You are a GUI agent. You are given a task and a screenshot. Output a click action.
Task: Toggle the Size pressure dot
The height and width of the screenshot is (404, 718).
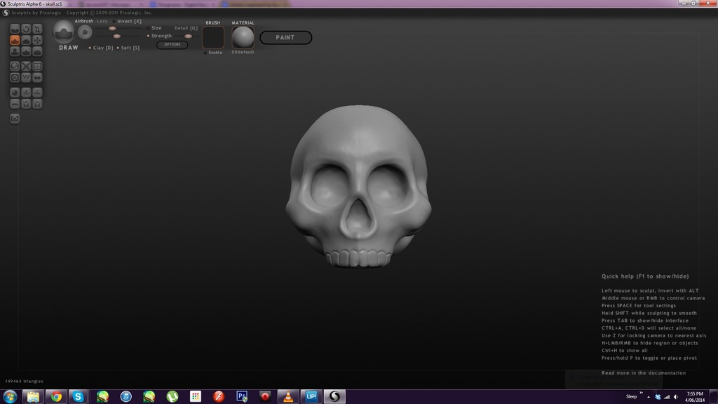[x=148, y=28]
